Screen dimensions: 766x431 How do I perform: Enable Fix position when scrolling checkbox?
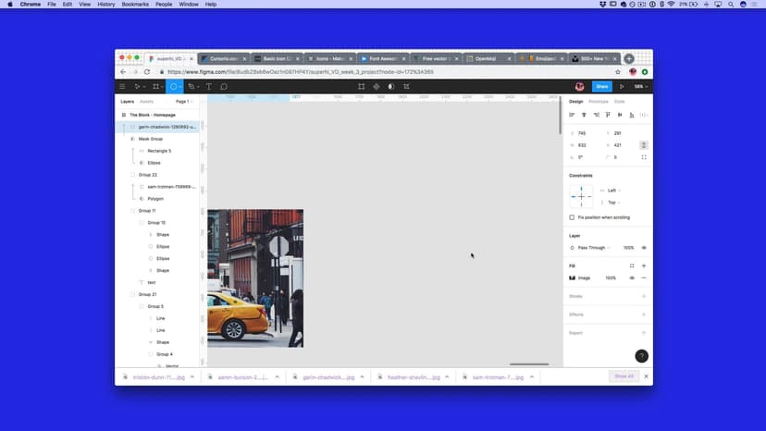click(x=572, y=217)
